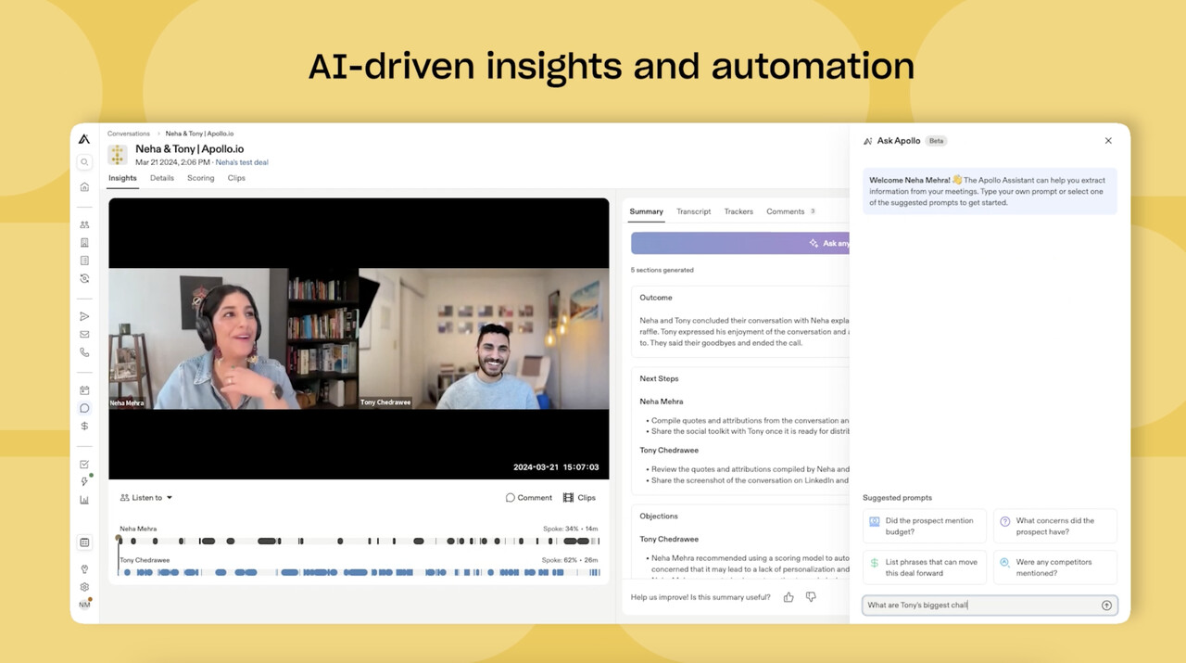Choose prompt 'Did the prospect mention budget?'

[x=925, y=526]
